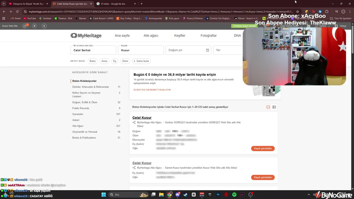Click Soyadı field containing Kusur
The height and width of the screenshot is (199, 354).
pyautogui.click(x=141, y=50)
